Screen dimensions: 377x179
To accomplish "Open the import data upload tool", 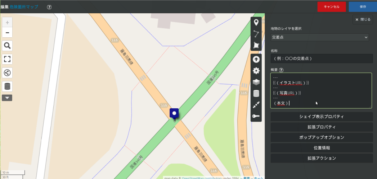I will click(x=256, y=60).
